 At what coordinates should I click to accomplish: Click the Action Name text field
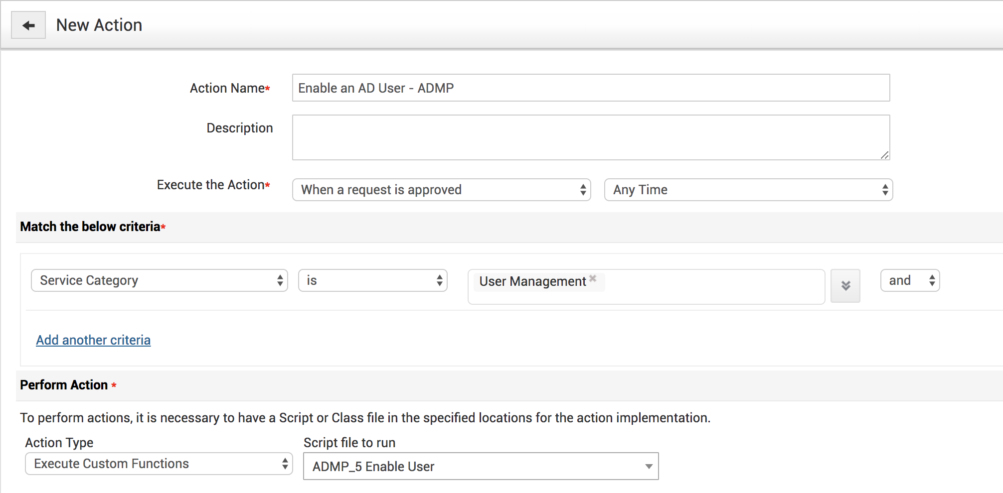click(591, 88)
